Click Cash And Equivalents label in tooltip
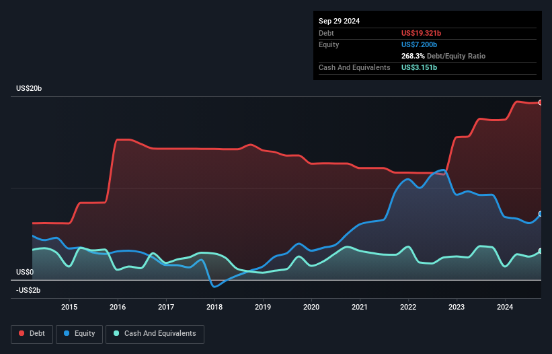552x354 pixels. (x=354, y=67)
